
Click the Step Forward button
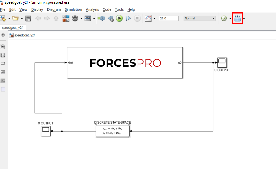[128, 19]
